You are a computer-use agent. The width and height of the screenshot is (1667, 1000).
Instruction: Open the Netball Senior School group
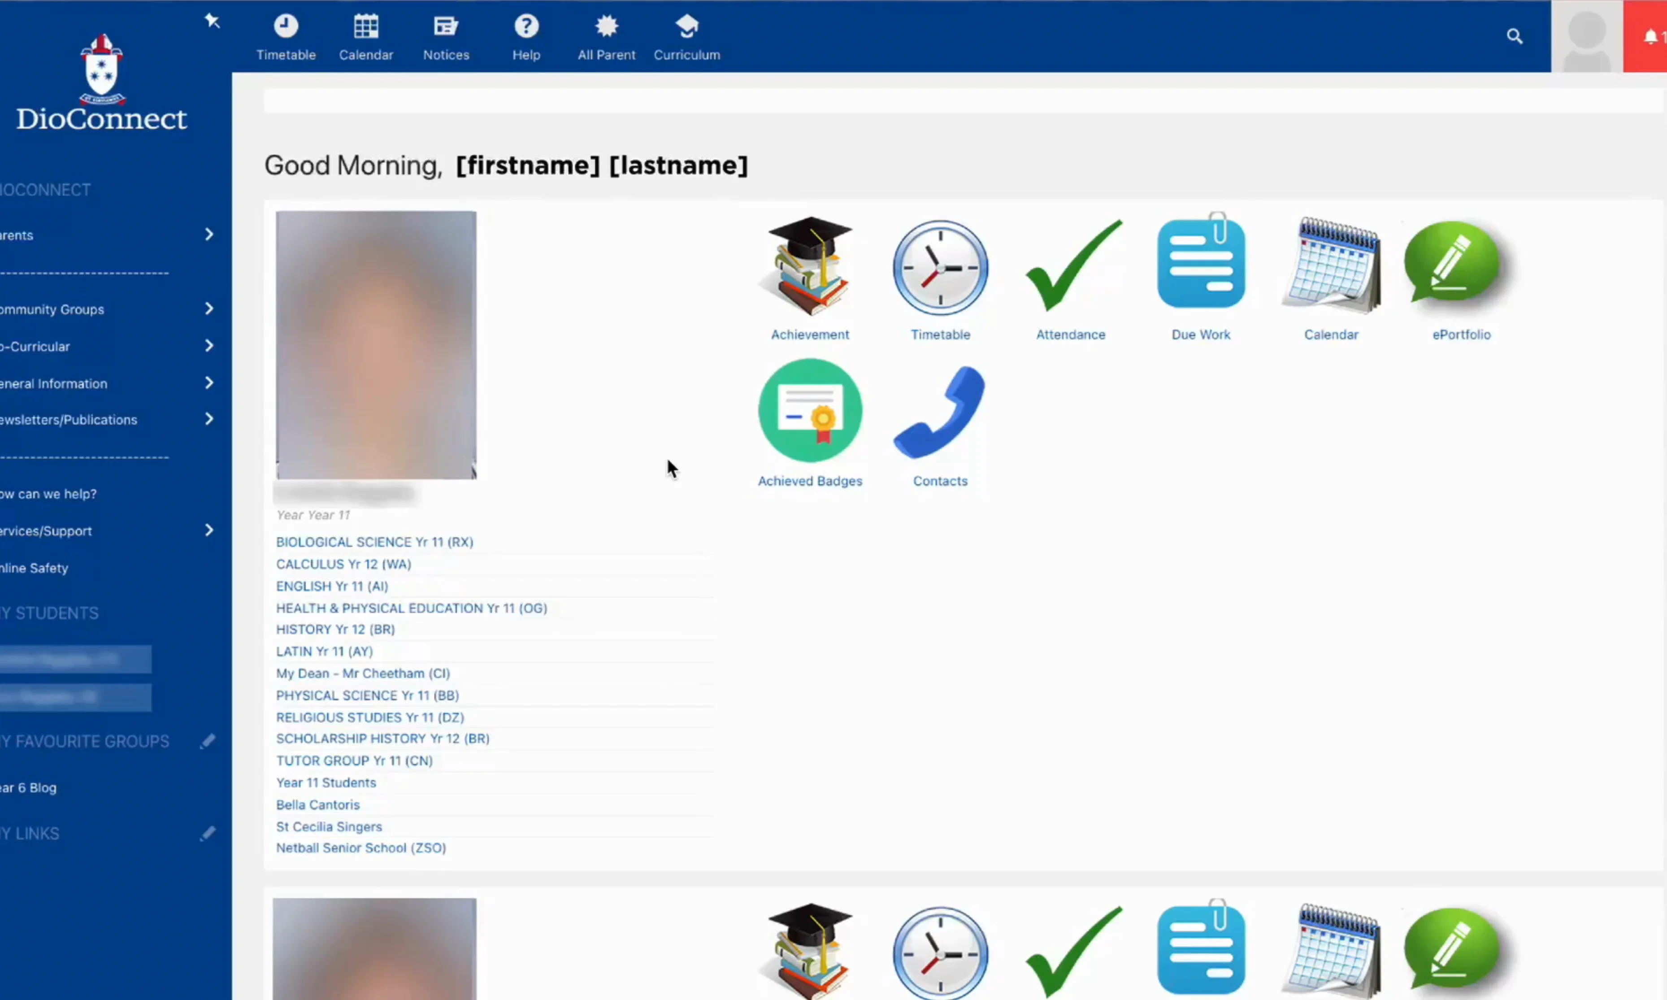pos(361,848)
